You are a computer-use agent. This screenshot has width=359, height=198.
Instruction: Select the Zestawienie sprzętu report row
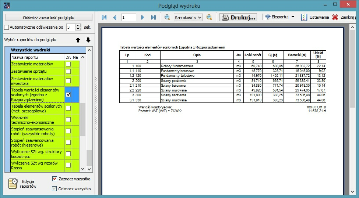point(38,72)
